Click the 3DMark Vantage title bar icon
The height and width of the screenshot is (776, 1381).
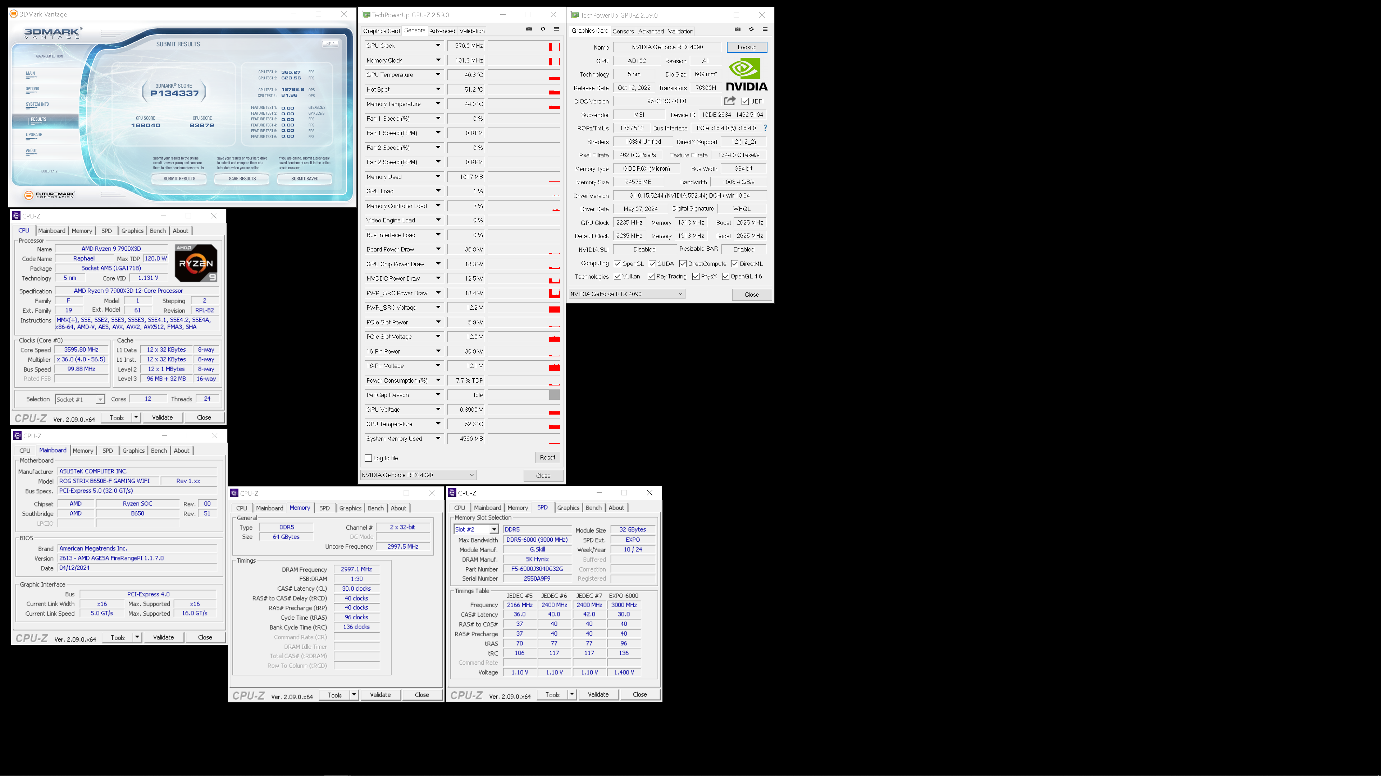pos(13,14)
